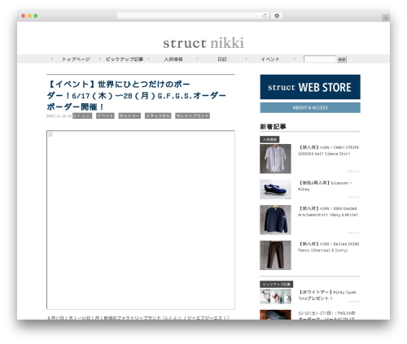Go to トップページ in the navigation
407x344 pixels.
click(x=76, y=59)
